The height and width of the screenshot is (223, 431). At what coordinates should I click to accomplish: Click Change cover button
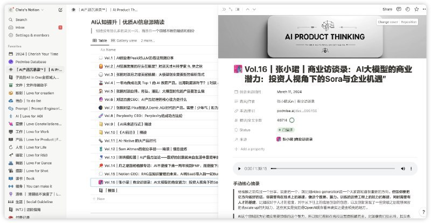pos(387,22)
